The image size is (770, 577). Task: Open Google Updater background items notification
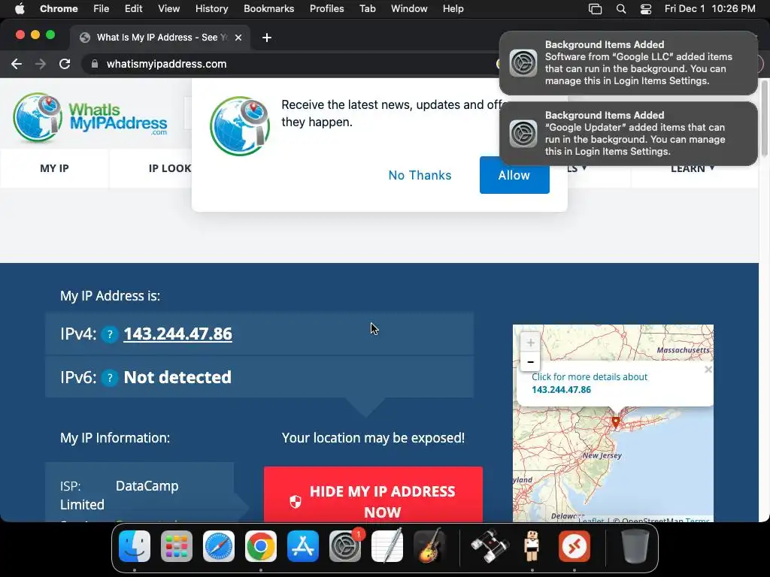coord(628,134)
